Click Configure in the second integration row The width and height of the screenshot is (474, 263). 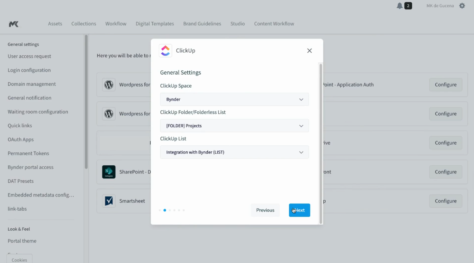[445, 114]
